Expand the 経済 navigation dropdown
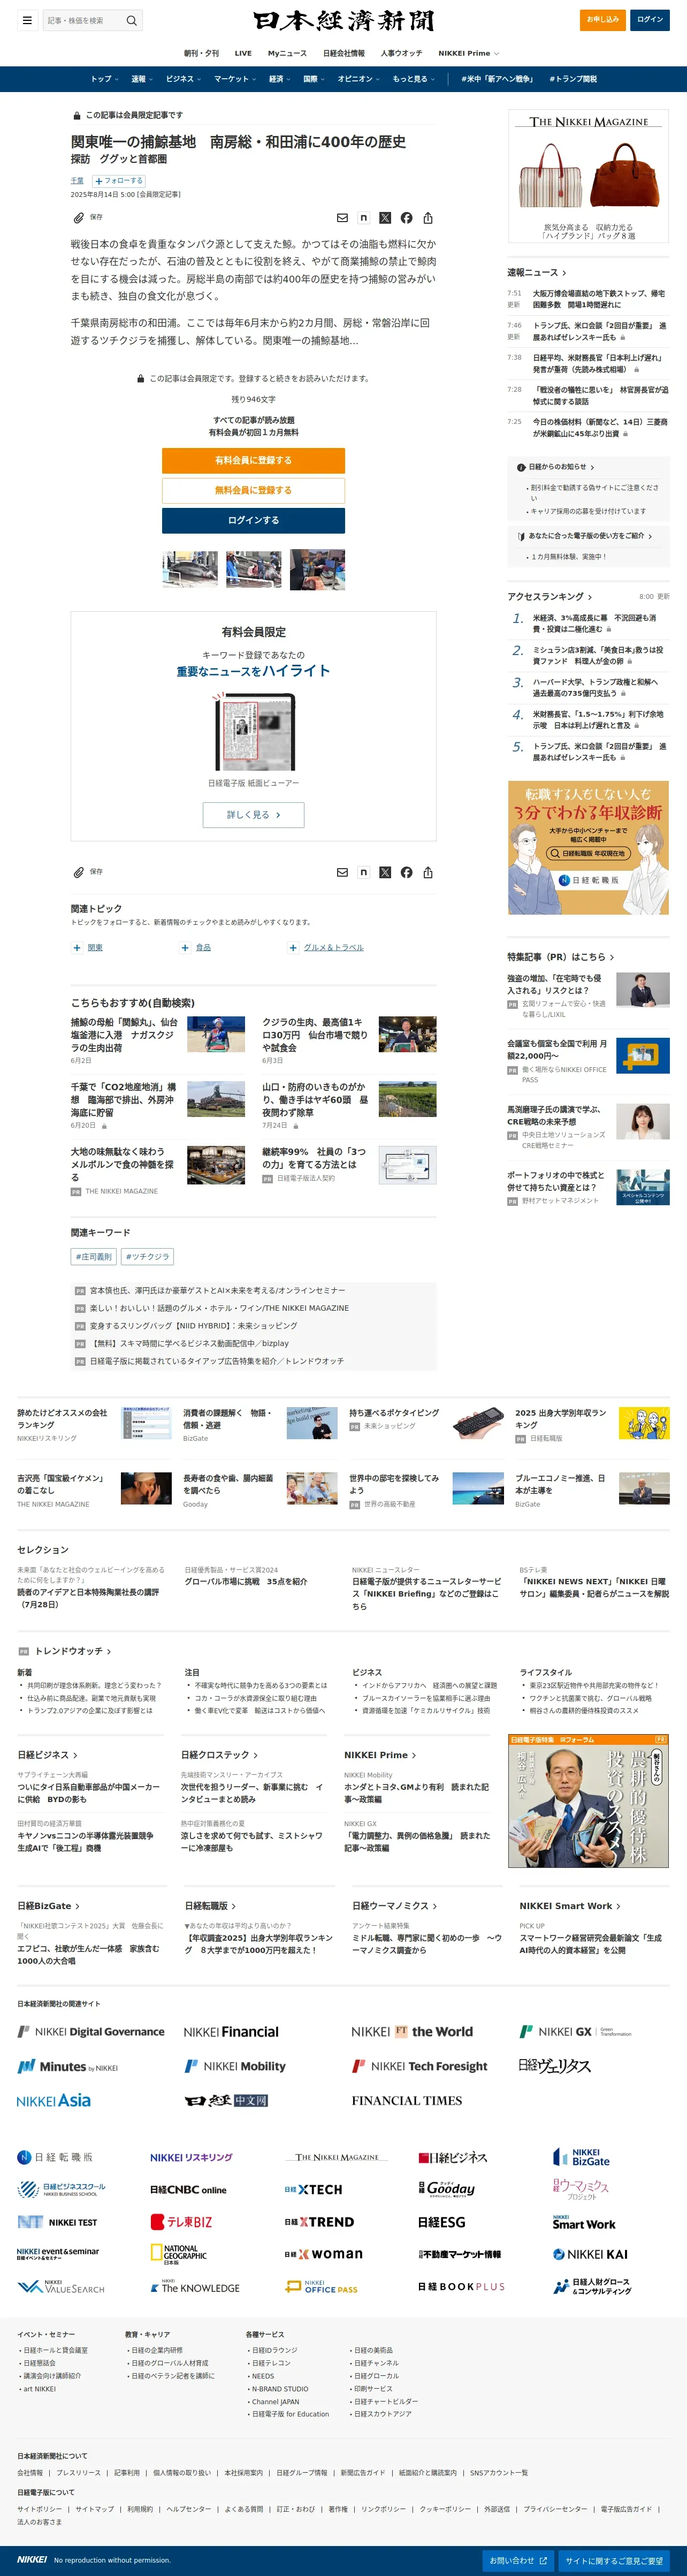The height and width of the screenshot is (2576, 687). 279,79
